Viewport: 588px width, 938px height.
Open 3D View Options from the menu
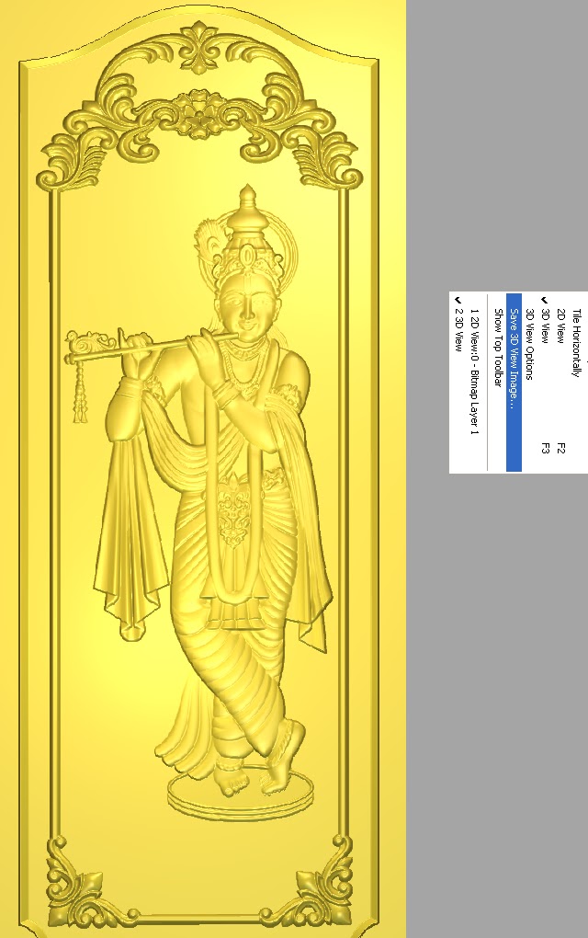529,382
